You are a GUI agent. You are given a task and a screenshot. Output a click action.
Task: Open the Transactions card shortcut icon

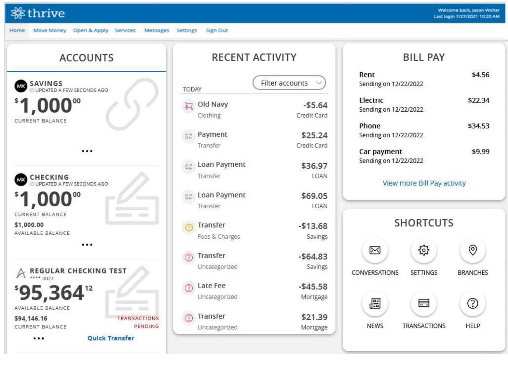click(424, 303)
